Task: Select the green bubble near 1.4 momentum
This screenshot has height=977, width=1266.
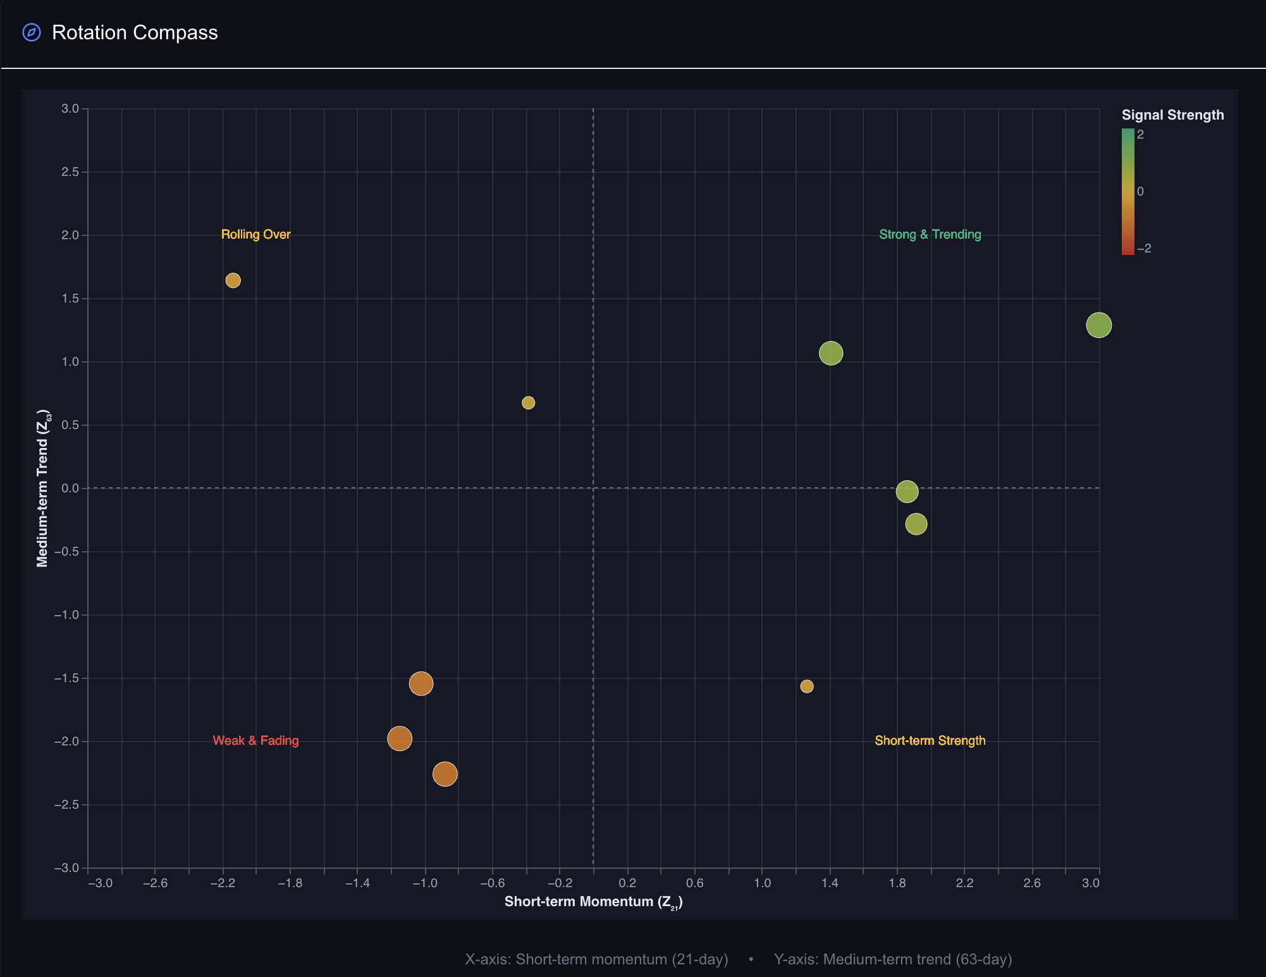Action: (831, 353)
